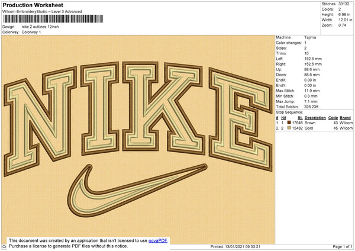Click the Height value 6.98 in
The height and width of the screenshot is (251, 355).
pyautogui.click(x=344, y=14)
